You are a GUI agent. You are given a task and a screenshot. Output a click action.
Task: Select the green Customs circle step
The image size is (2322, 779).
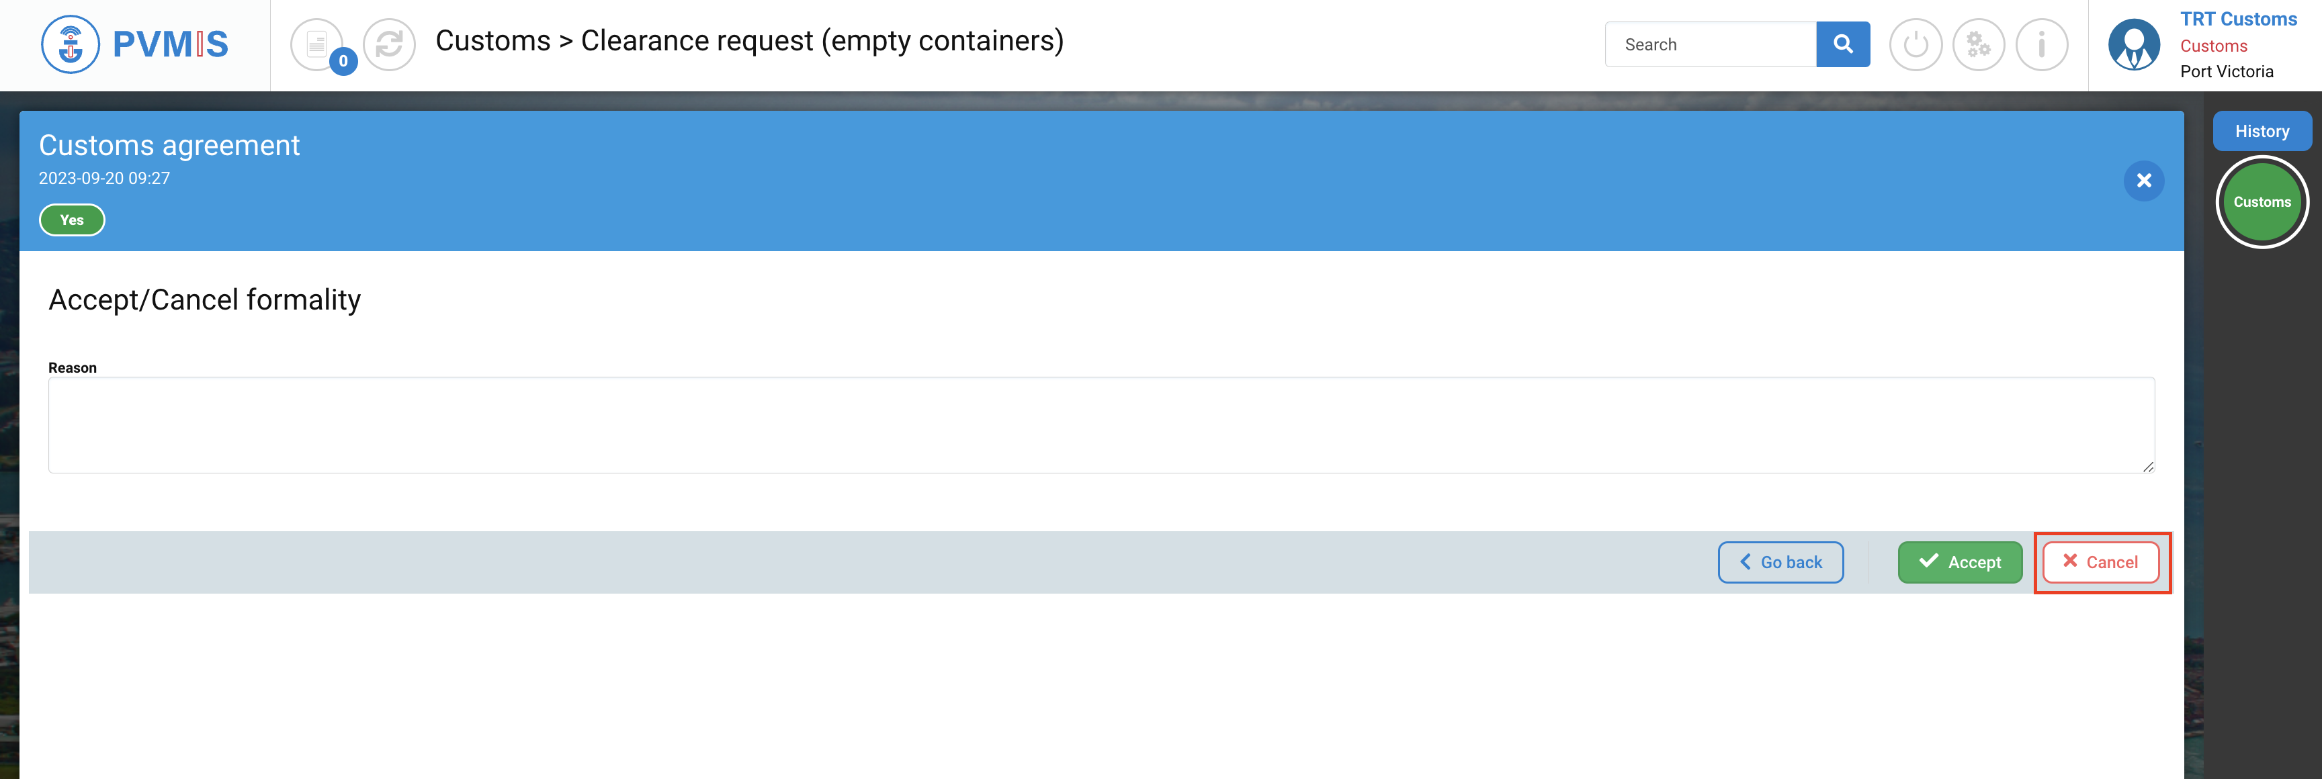[x=2262, y=203]
